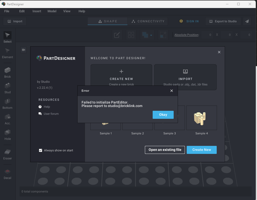Open the User forum link

pyautogui.click(x=49, y=114)
